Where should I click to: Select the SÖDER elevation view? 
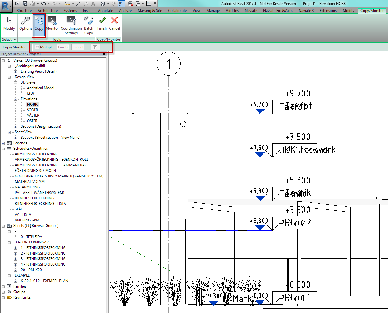click(x=32, y=110)
